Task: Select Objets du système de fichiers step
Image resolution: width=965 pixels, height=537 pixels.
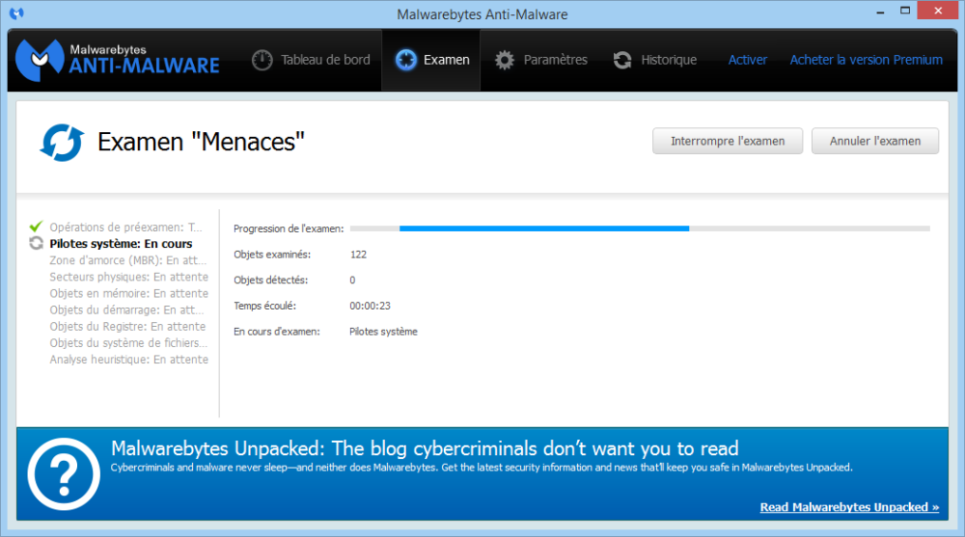Action: coord(128,342)
